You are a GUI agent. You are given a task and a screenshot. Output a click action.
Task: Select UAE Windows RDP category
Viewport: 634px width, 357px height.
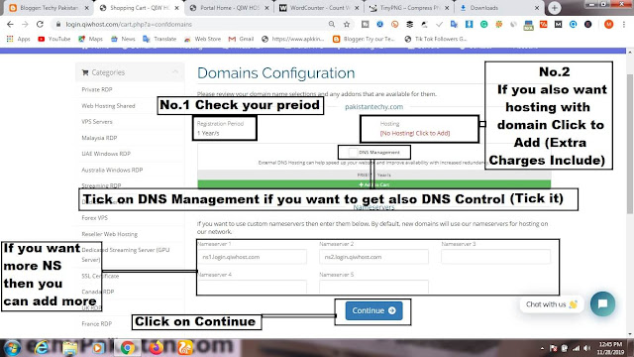[x=106, y=154]
